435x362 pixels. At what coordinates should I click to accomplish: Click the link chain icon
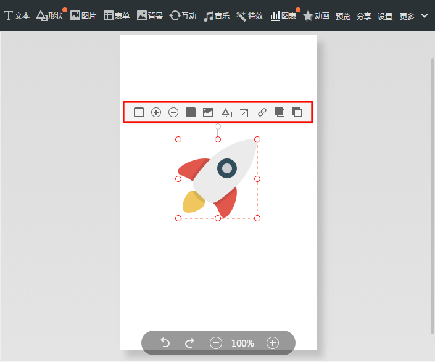tap(262, 112)
